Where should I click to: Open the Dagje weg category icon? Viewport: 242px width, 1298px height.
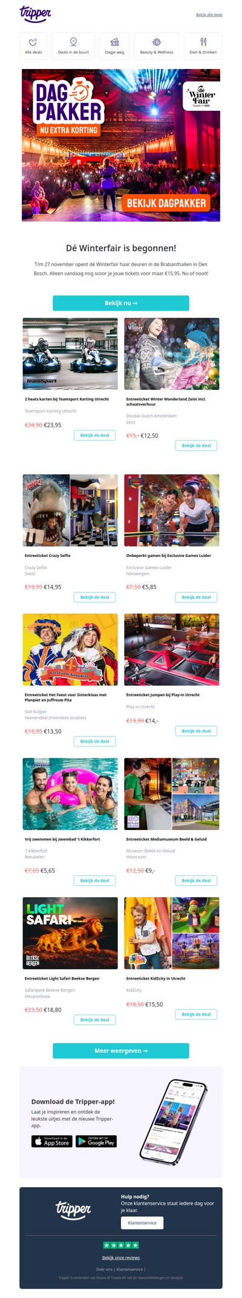click(x=114, y=42)
